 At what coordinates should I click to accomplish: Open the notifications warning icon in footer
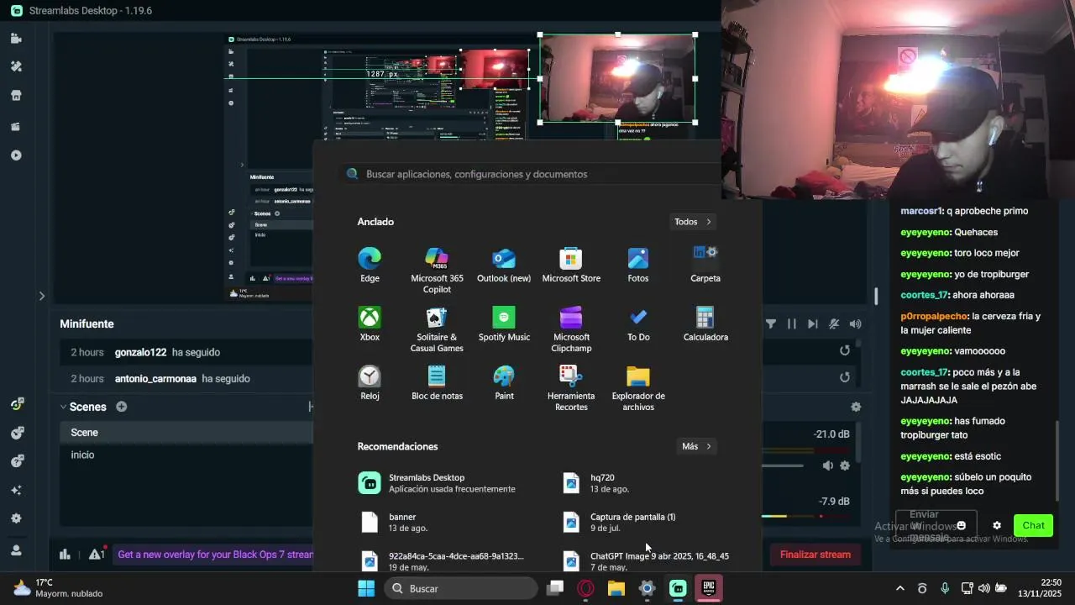97,554
